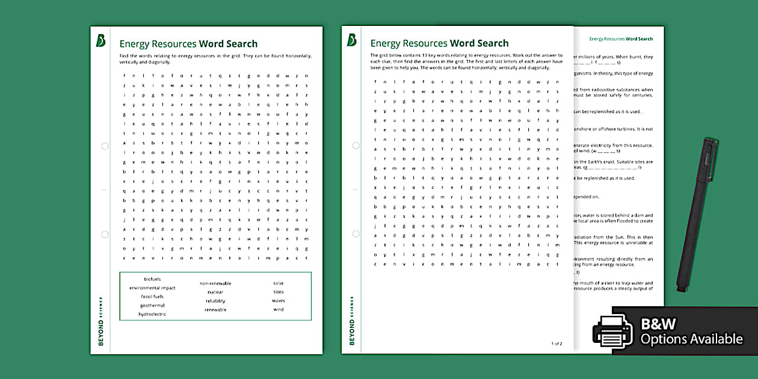Click 'non-renewable' in the word list

point(215,283)
